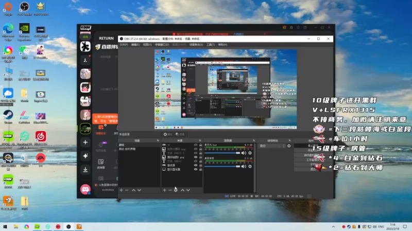Open the EA desktop shortcut
This screenshot has width=412, height=231.
pos(41,160)
